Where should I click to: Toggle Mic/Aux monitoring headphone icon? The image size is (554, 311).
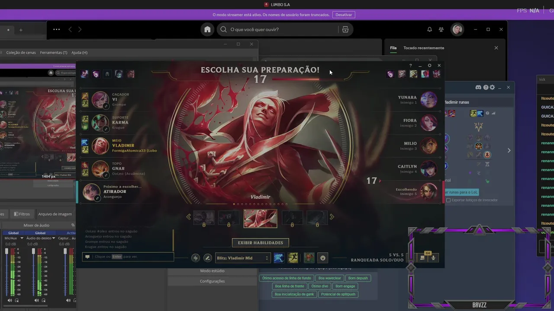[x=17, y=300]
